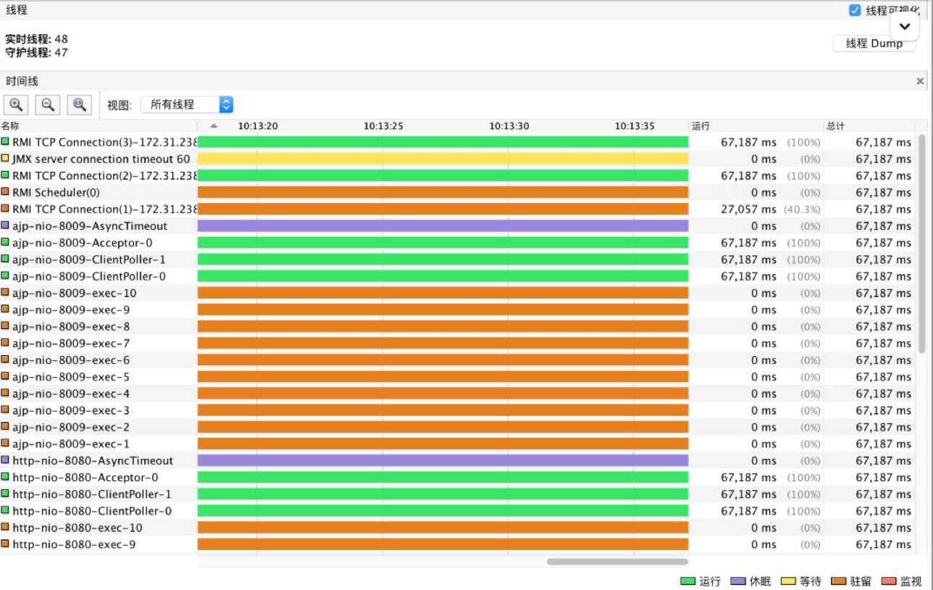The width and height of the screenshot is (933, 590).
Task: Toggle the 线程可视化 checkbox
Action: 855,10
